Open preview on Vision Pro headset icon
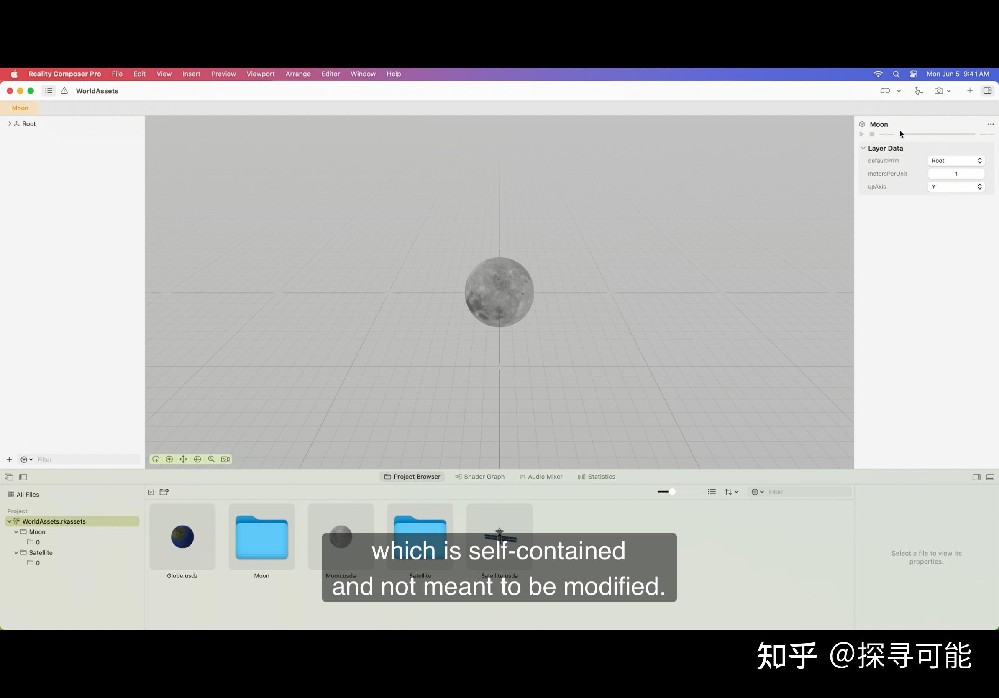Viewport: 999px width, 698px height. (x=886, y=91)
